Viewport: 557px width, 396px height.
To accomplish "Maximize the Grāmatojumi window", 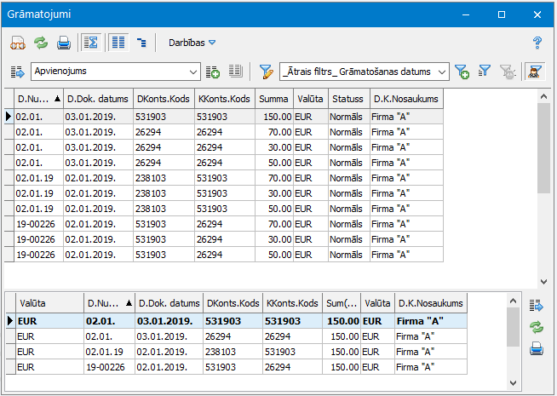I will (502, 14).
